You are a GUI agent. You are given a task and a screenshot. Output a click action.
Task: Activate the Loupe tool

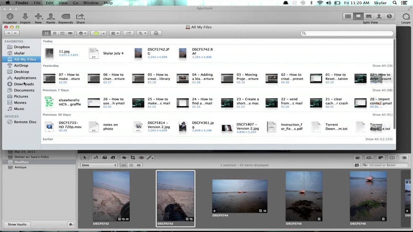pos(406,18)
